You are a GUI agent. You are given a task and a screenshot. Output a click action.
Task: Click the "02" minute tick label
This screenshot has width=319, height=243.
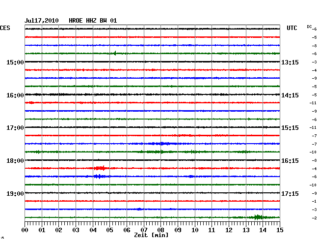click(58, 230)
